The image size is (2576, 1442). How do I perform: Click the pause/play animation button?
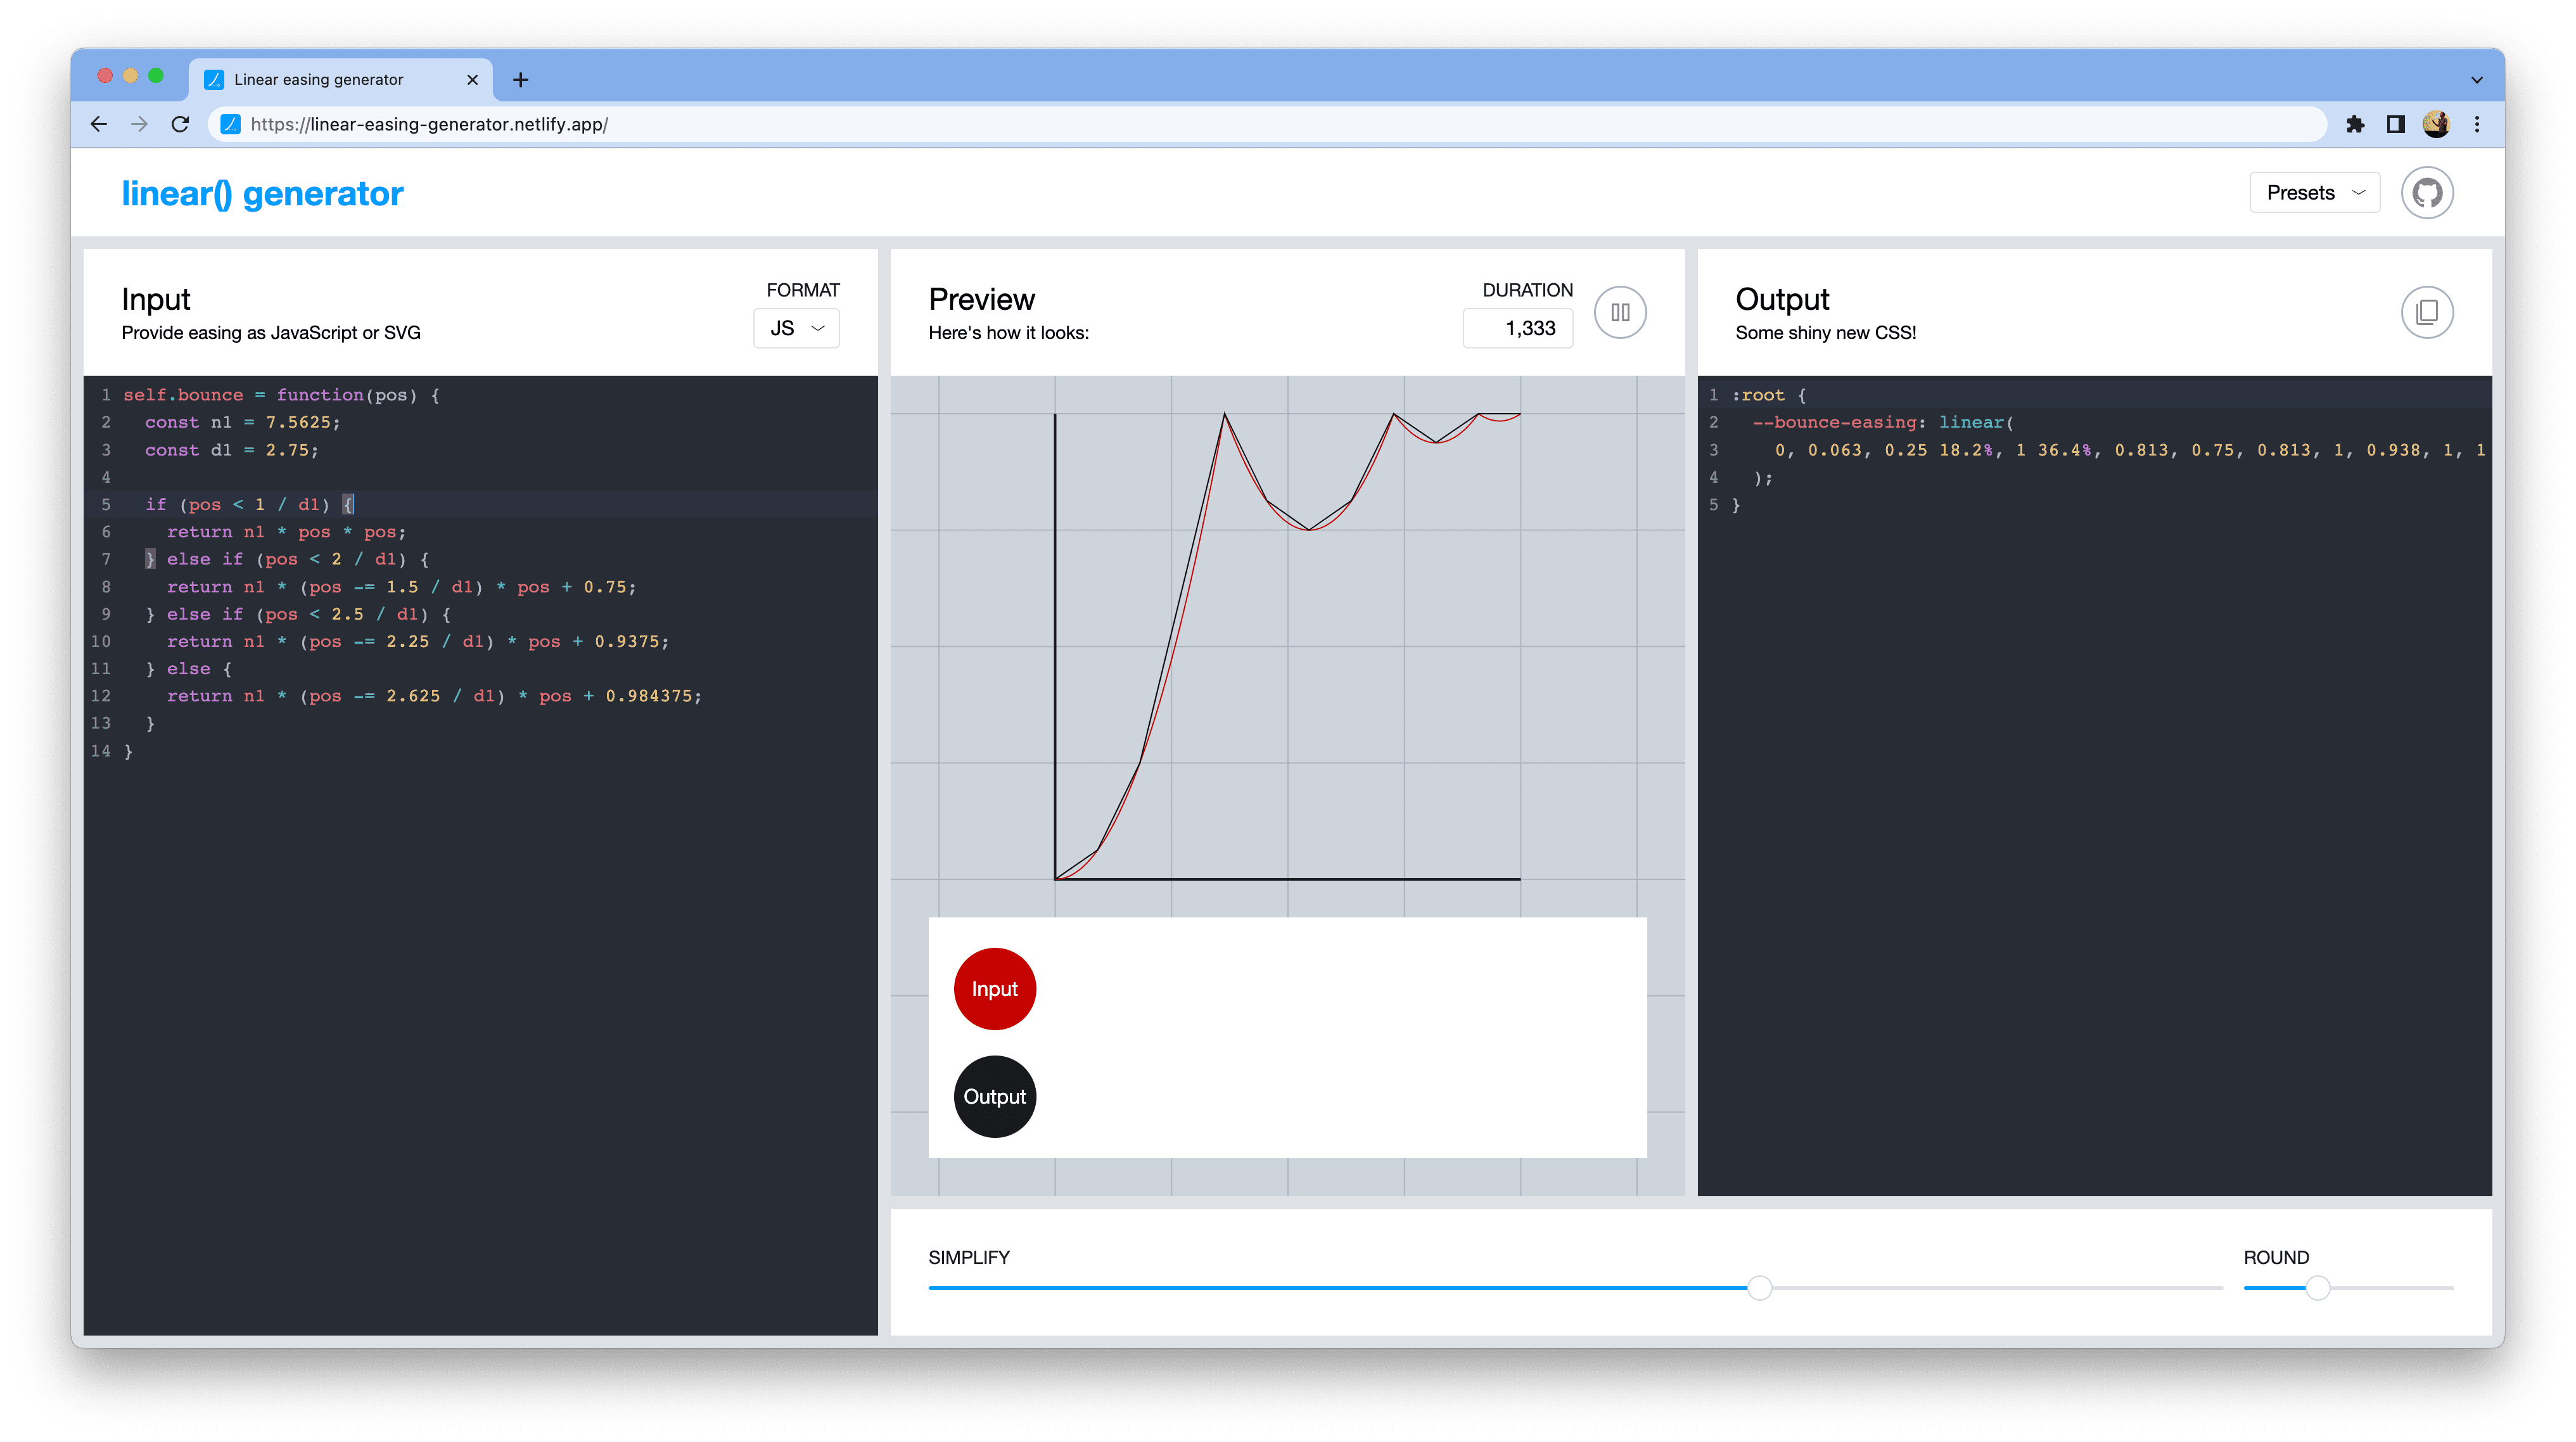click(x=1621, y=312)
